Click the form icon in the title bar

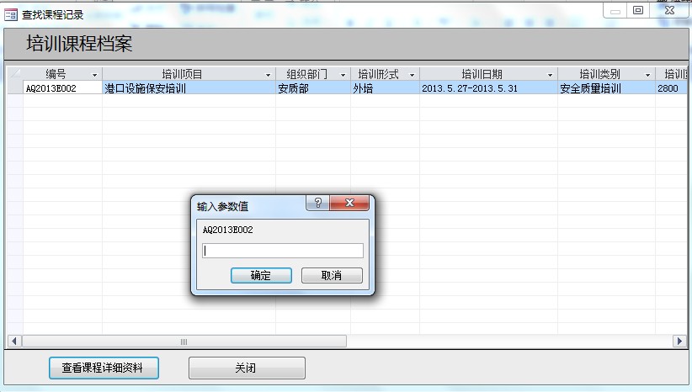11,14
